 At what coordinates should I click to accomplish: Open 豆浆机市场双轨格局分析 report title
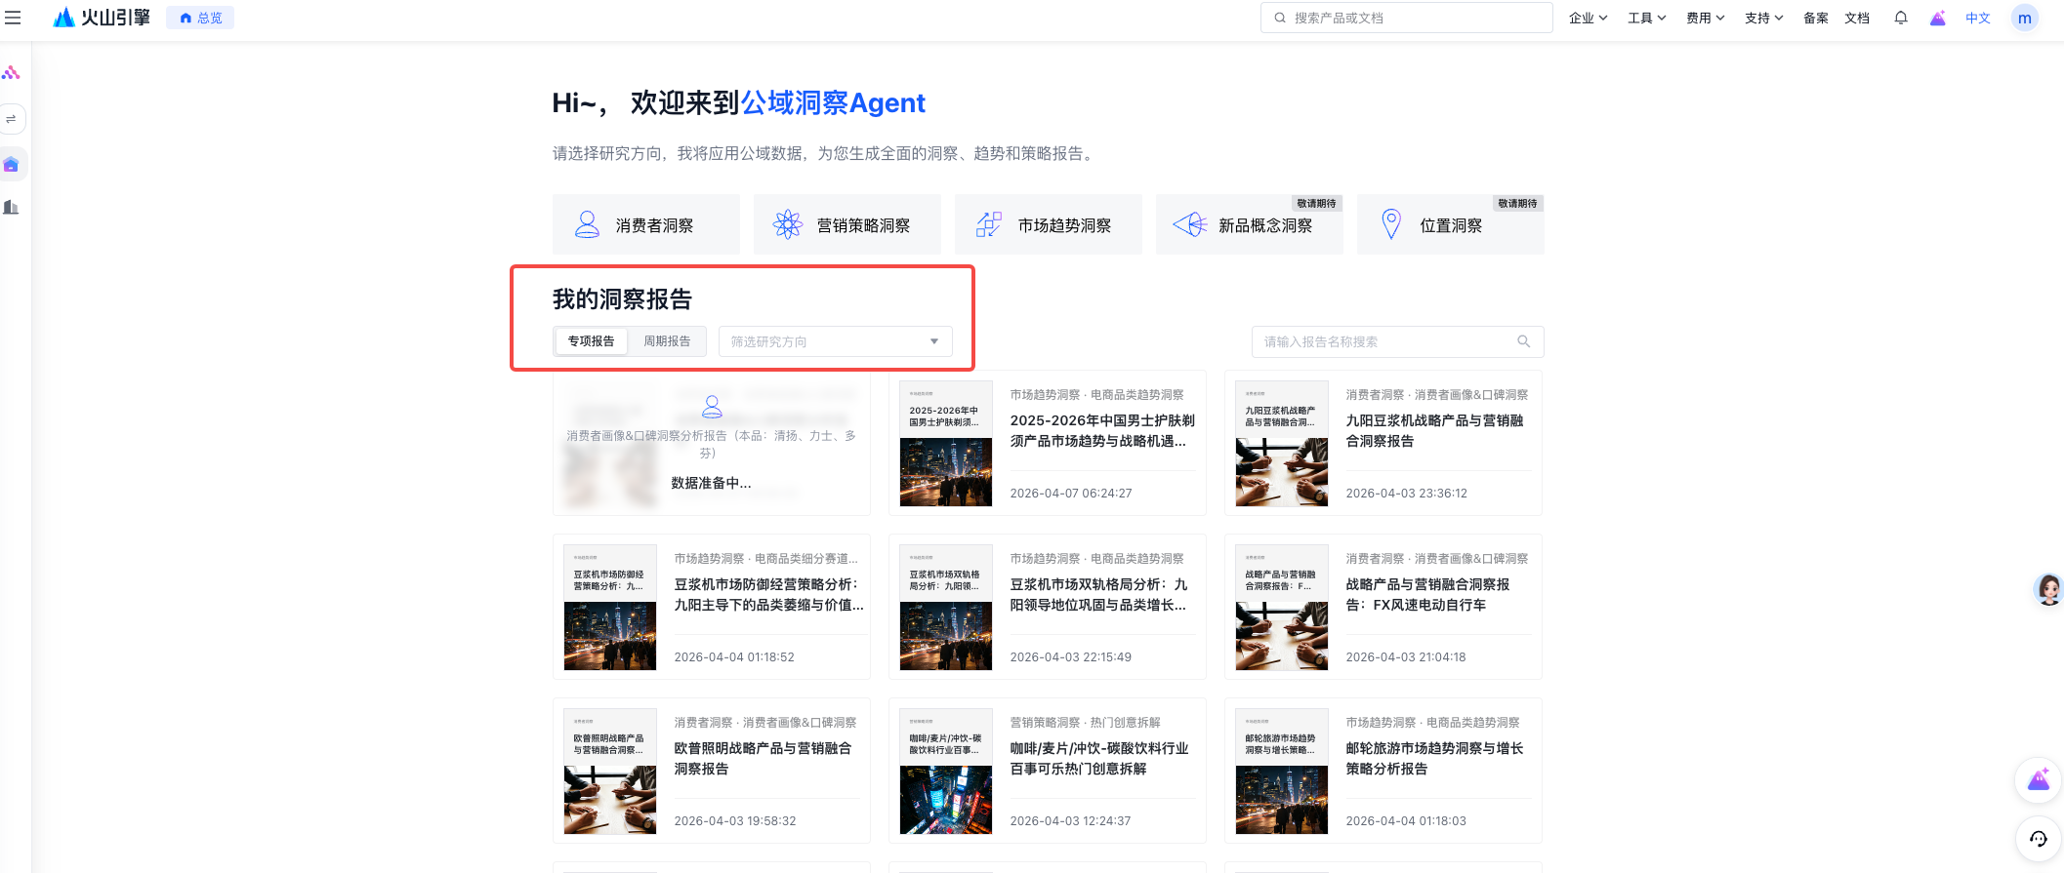[x=1099, y=595]
